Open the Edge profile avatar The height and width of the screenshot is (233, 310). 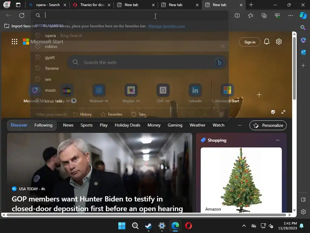pos(7,5)
